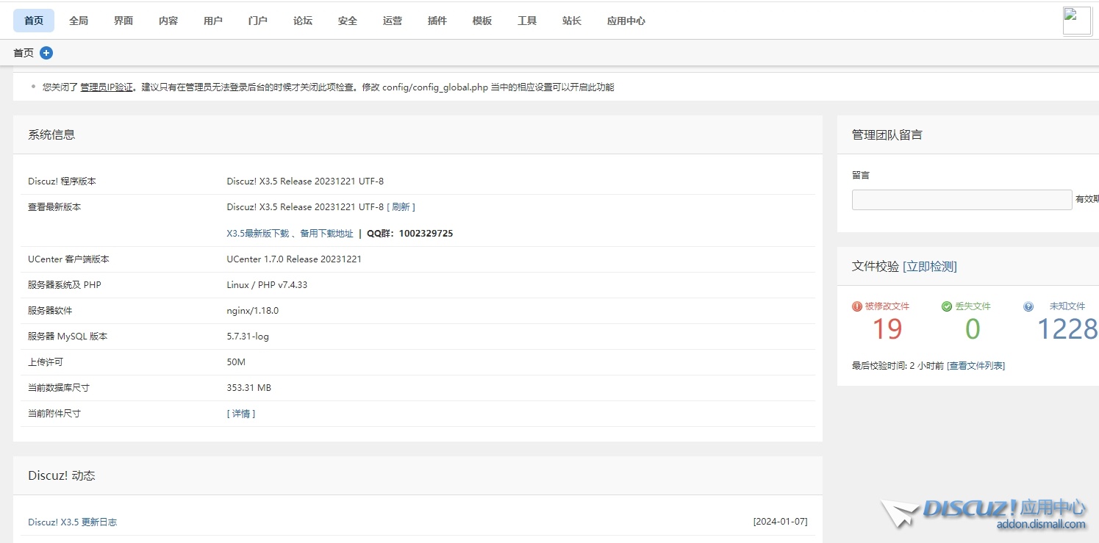Click the plus icon next to 首页 tab
Image resolution: width=1099 pixels, height=543 pixels.
pos(46,52)
